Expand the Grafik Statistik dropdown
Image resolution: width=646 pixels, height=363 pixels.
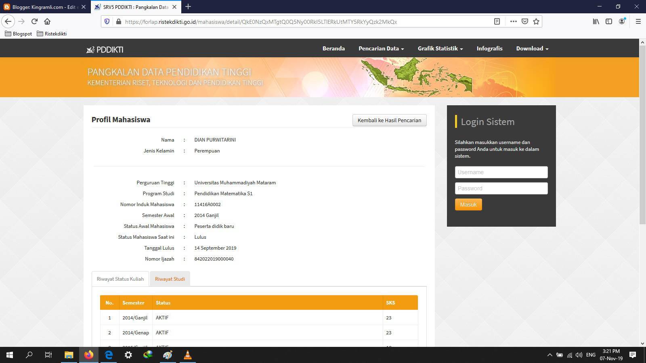pyautogui.click(x=440, y=48)
